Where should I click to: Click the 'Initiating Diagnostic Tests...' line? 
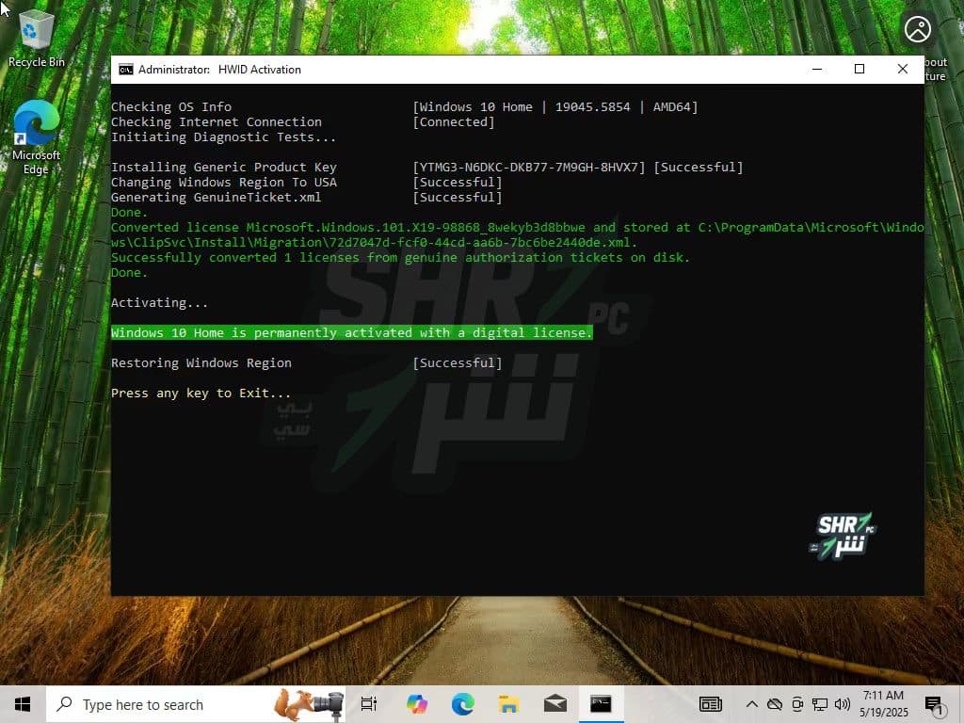(224, 137)
